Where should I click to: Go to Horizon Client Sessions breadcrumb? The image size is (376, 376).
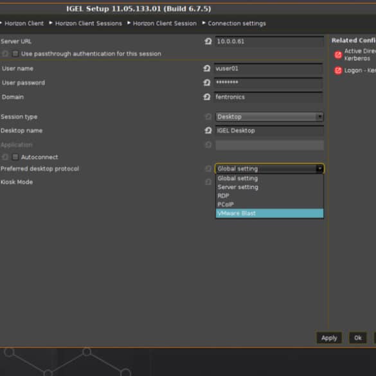(89, 23)
